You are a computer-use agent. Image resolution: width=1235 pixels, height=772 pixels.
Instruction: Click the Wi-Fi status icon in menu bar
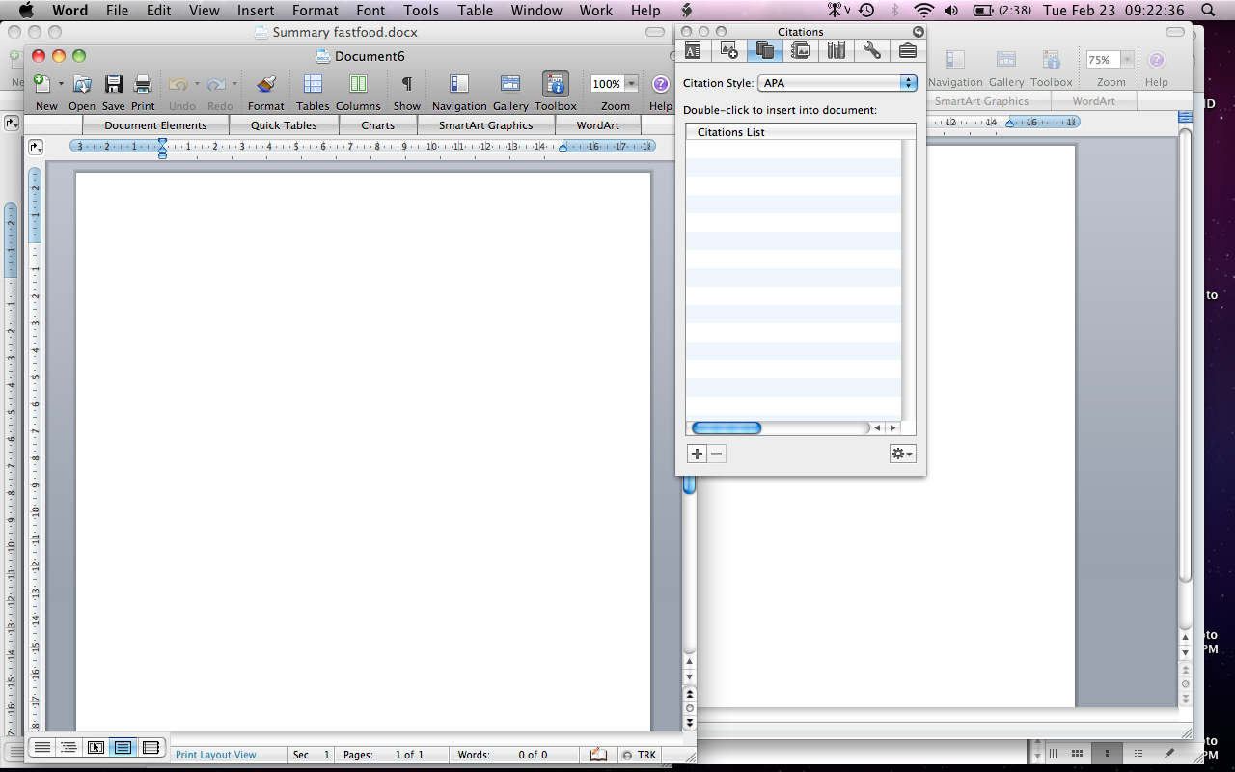coord(924,11)
